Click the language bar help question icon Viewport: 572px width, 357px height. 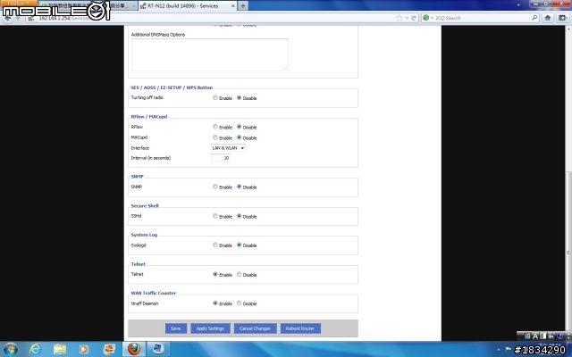coord(560,336)
